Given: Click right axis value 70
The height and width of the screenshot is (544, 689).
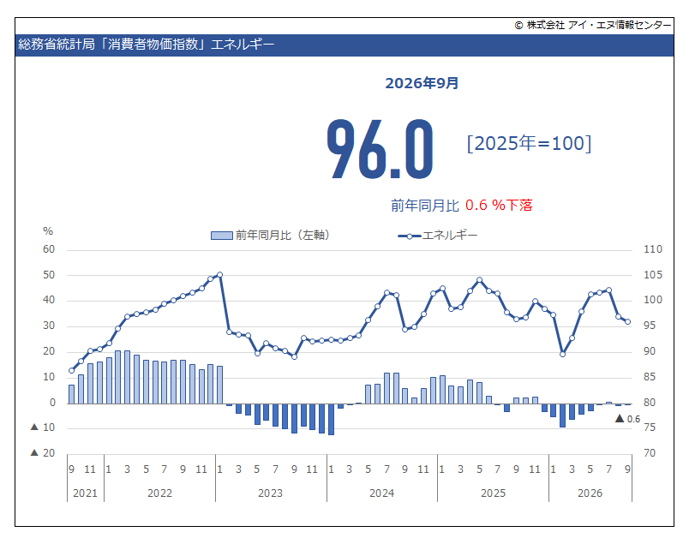Looking at the screenshot, I should coord(650,453).
